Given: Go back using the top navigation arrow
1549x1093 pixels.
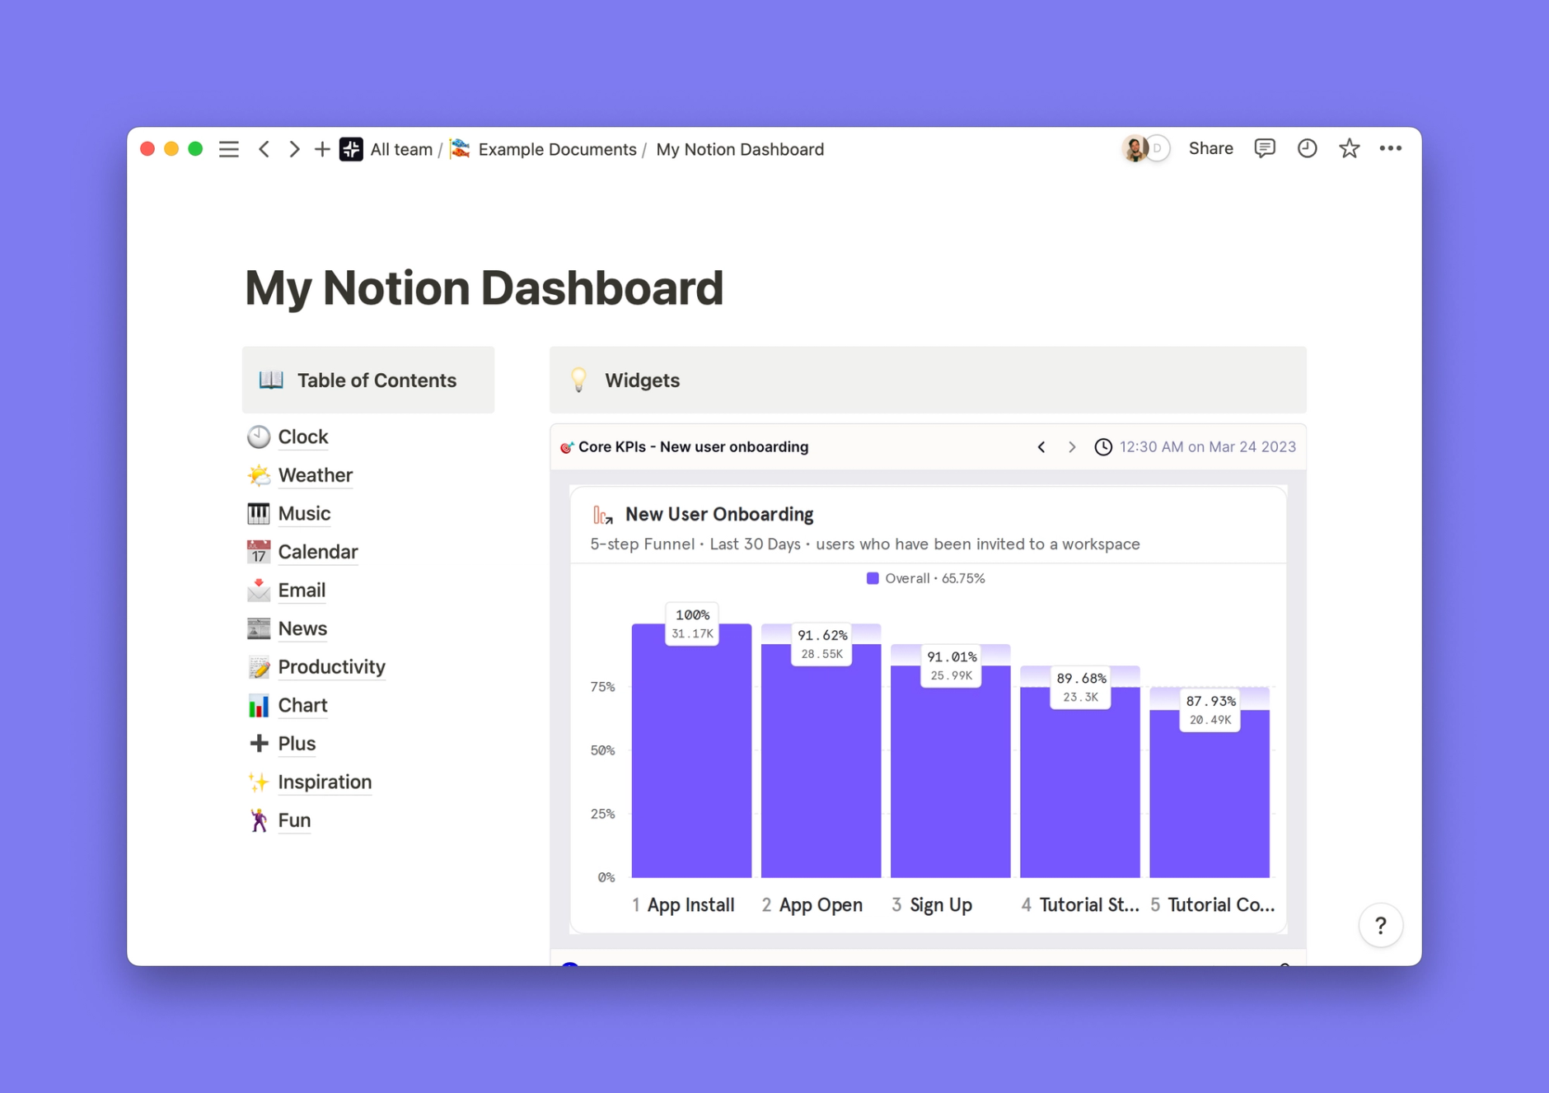Looking at the screenshot, I should tap(264, 149).
